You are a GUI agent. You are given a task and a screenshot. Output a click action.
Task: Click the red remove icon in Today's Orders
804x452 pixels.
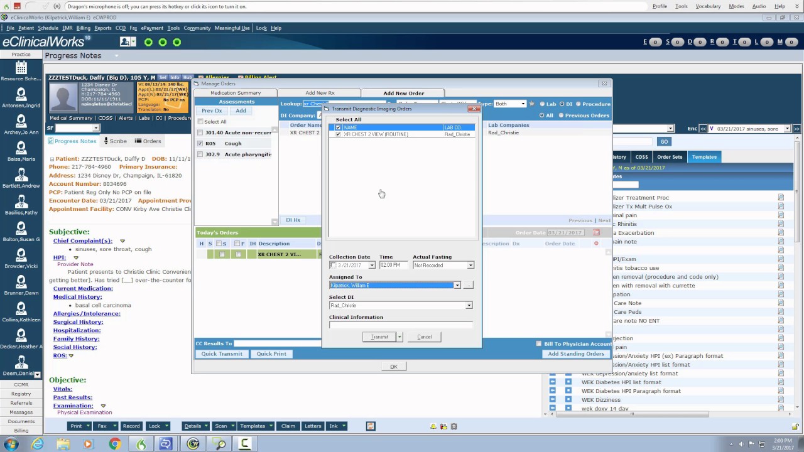[x=596, y=244]
